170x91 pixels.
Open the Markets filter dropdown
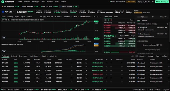click(142, 56)
